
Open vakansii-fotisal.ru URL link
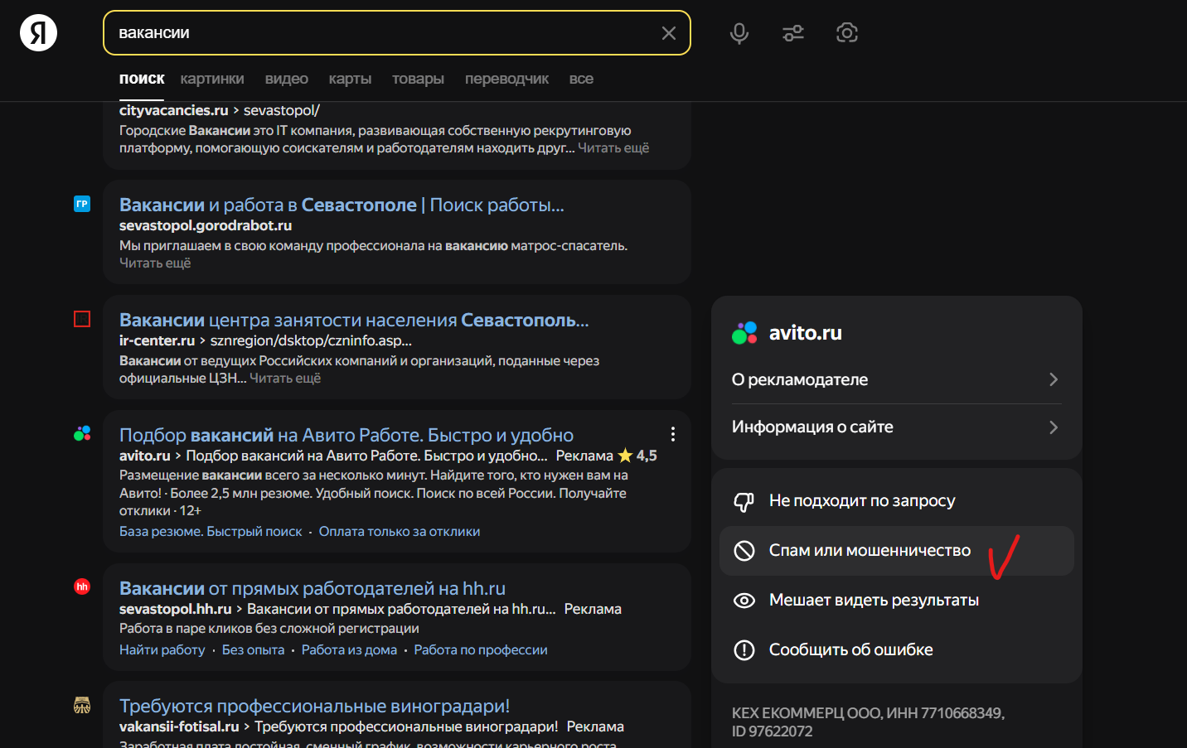179,726
